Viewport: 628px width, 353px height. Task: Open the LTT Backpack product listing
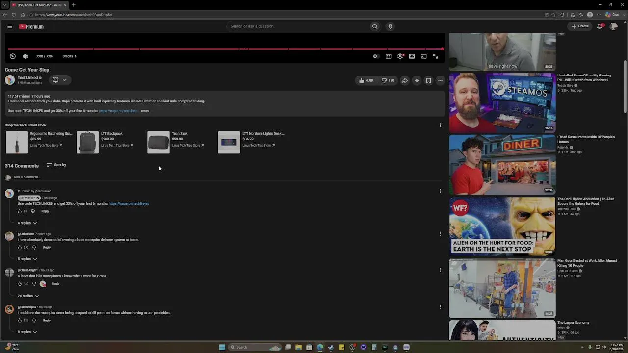(105, 142)
